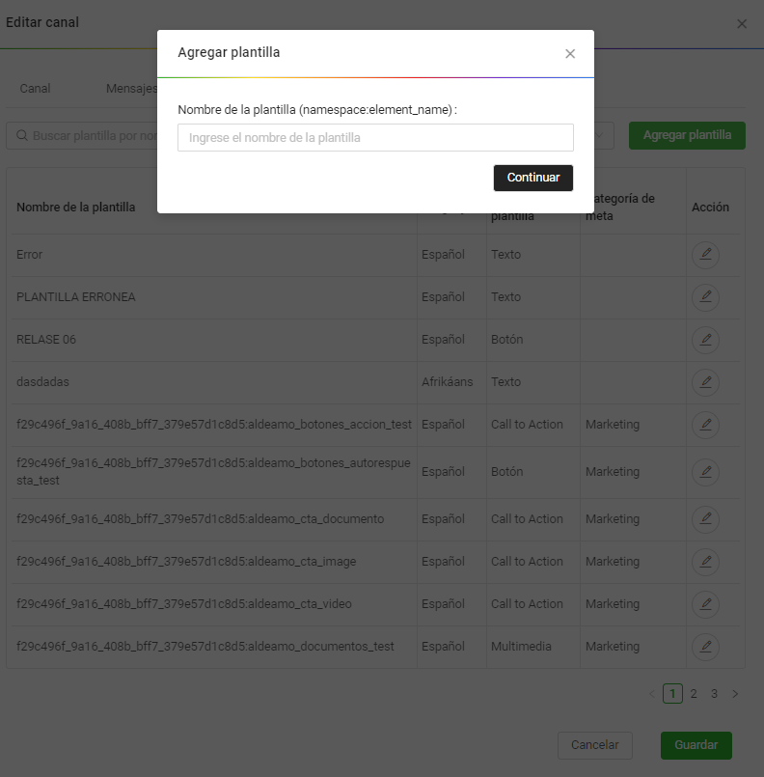This screenshot has height=777, width=764.
Task: Open the Canal tab
Action: click(35, 88)
